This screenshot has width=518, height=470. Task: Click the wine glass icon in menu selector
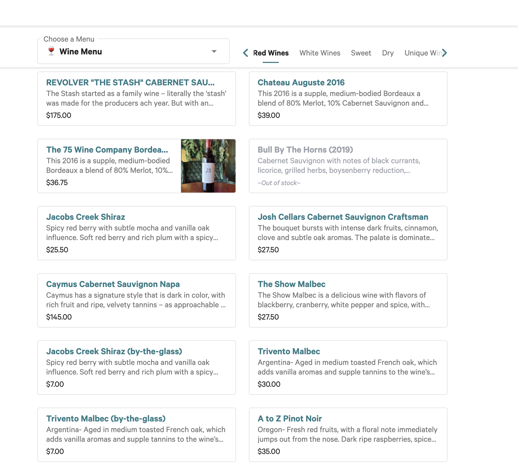click(51, 51)
